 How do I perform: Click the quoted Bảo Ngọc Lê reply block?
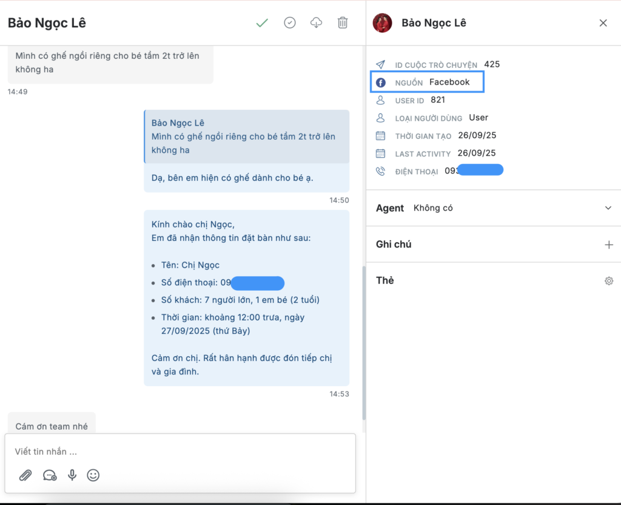click(246, 137)
